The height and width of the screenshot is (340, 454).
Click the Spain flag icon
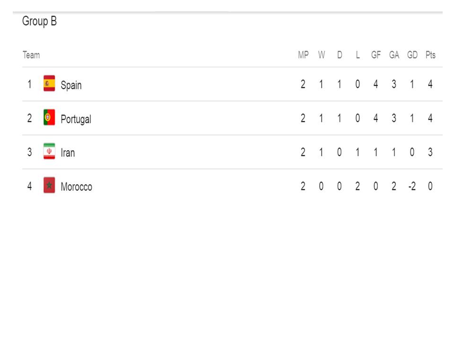49,83
